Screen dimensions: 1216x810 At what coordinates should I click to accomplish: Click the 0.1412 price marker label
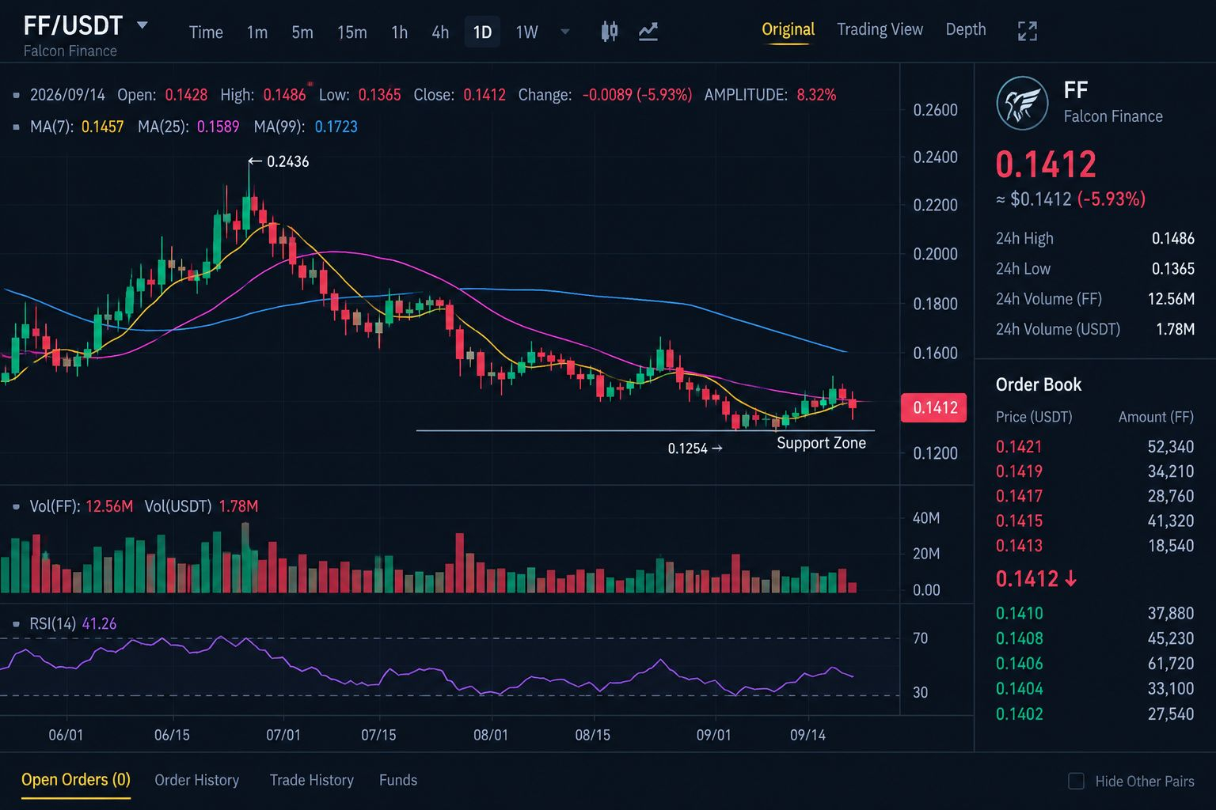pyautogui.click(x=933, y=407)
